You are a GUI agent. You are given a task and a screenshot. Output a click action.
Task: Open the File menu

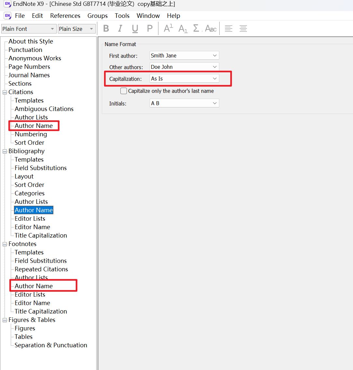click(20, 16)
